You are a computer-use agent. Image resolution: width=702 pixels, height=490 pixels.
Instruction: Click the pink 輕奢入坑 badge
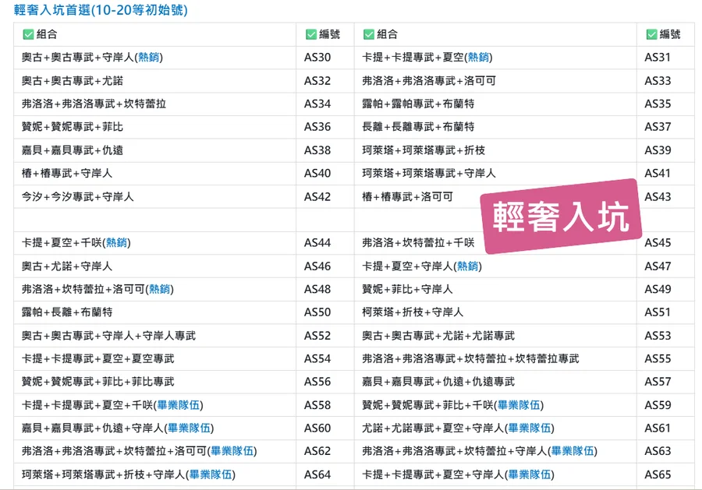[562, 217]
